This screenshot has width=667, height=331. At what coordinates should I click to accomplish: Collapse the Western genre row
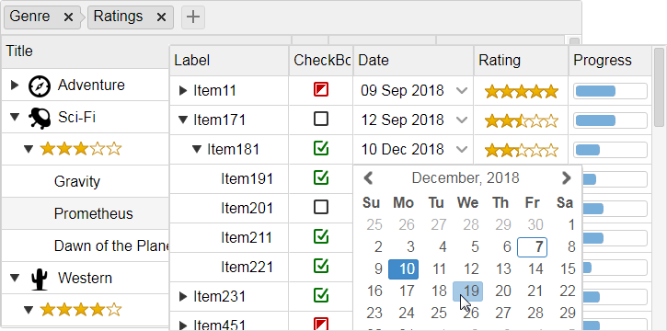tap(15, 279)
